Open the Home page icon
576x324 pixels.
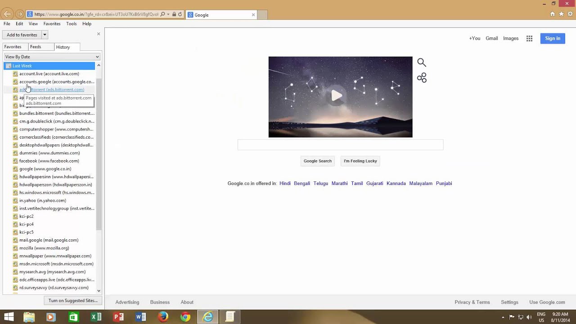click(553, 14)
